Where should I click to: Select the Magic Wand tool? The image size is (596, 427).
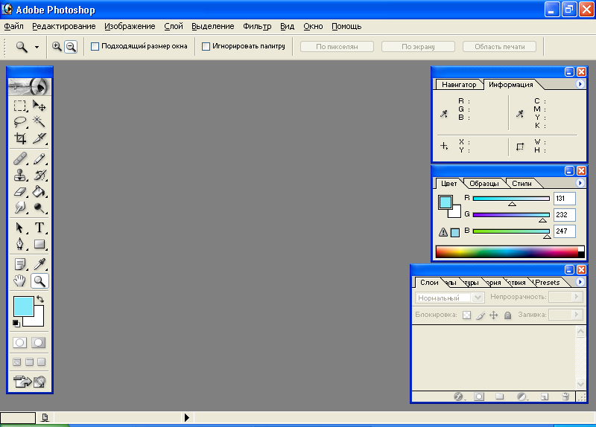pos(39,121)
